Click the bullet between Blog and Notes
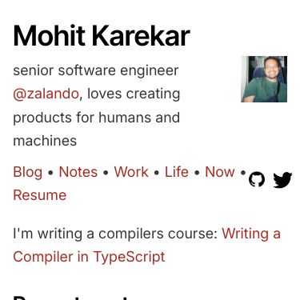 [x=50, y=173]
